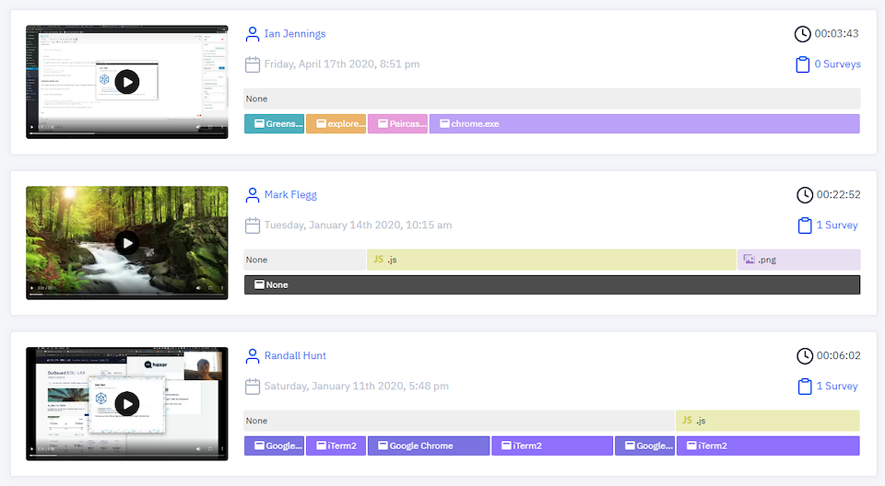
Task: Select the dark None application bar
Action: click(x=552, y=284)
